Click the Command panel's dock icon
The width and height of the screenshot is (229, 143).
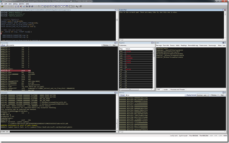coord(115,93)
